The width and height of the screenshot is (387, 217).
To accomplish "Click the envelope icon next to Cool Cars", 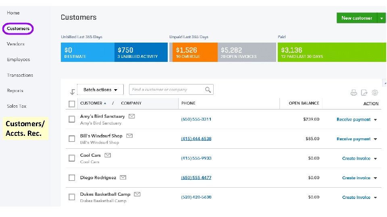I will click(108, 155).
